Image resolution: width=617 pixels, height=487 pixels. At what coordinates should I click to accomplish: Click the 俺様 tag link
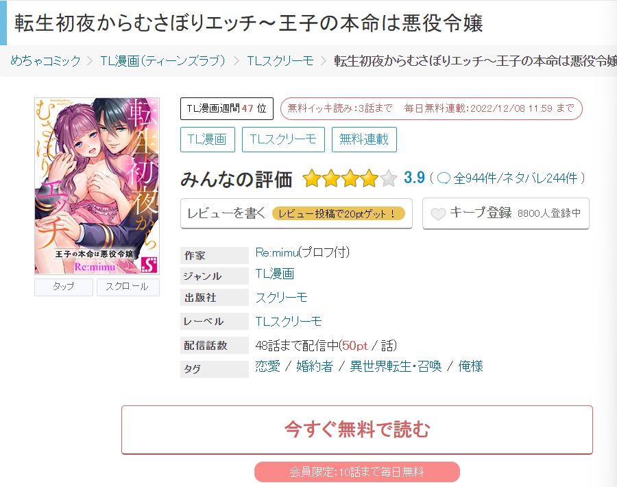470,366
